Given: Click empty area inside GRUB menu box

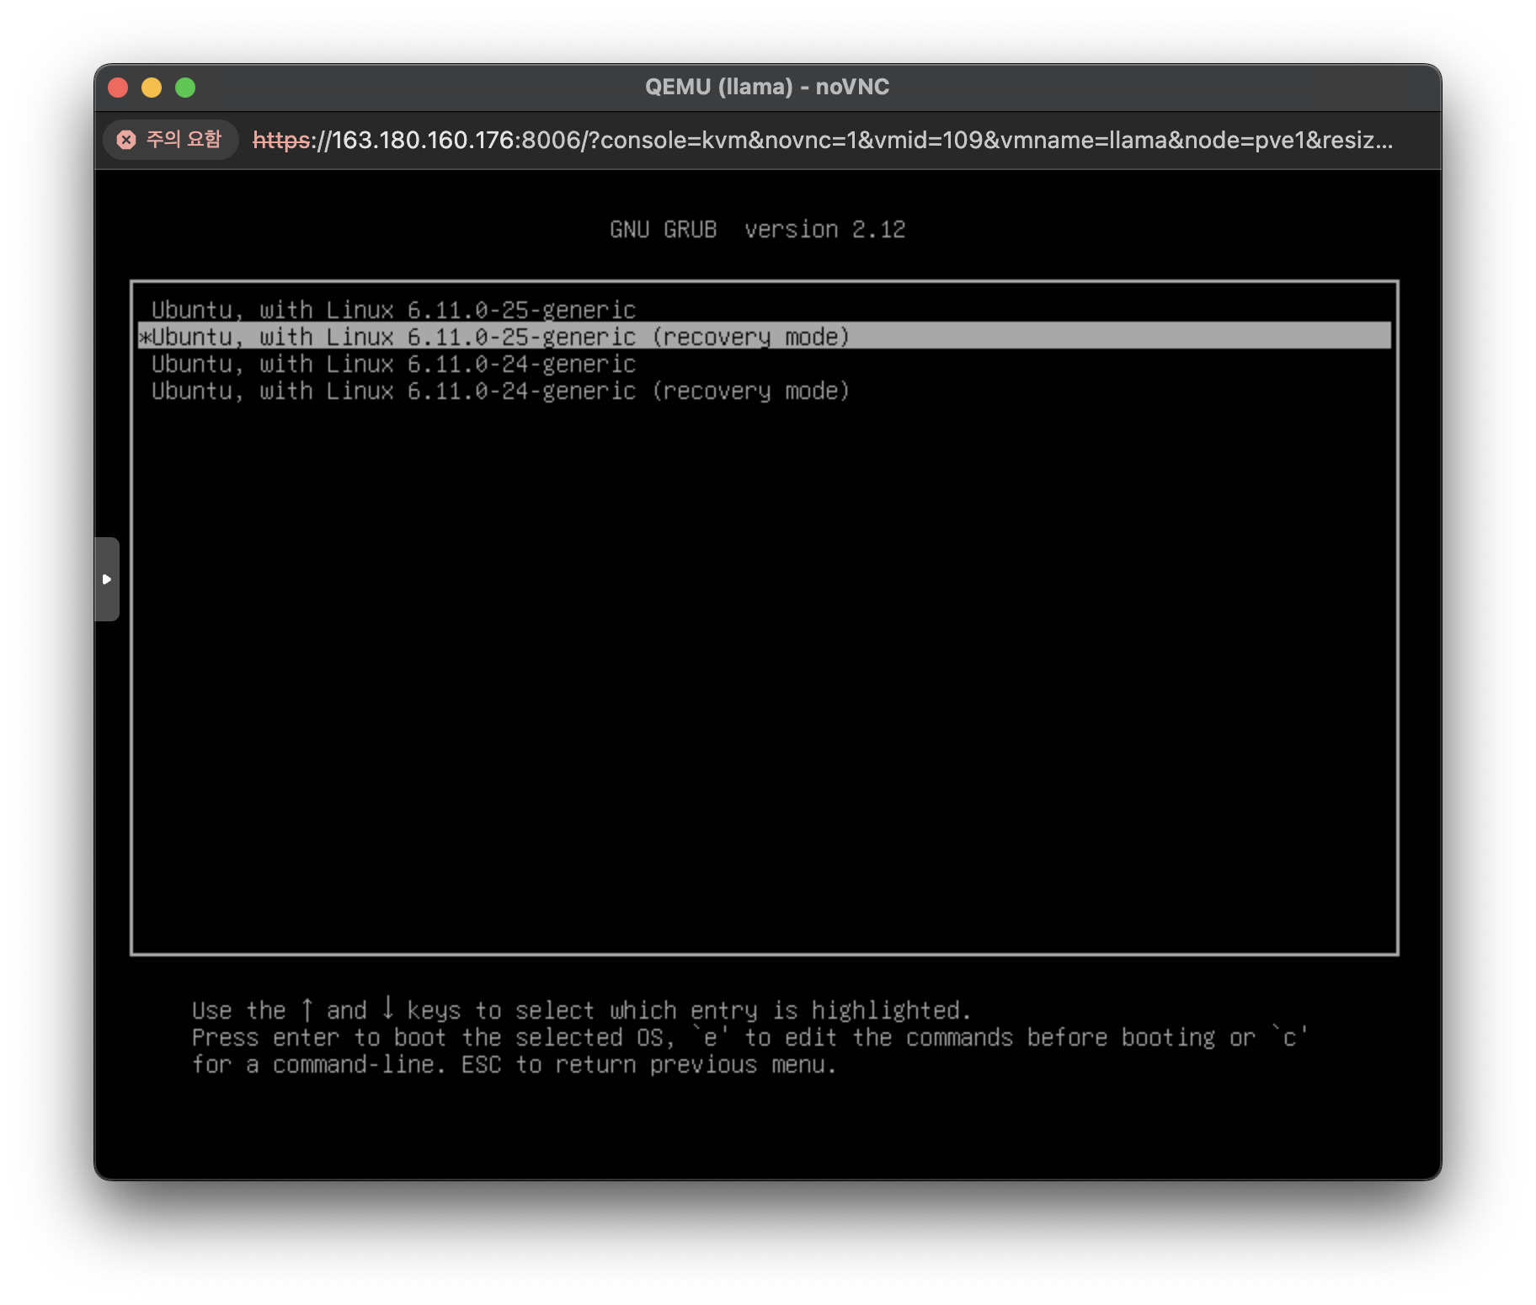Looking at the screenshot, I should [x=765, y=674].
